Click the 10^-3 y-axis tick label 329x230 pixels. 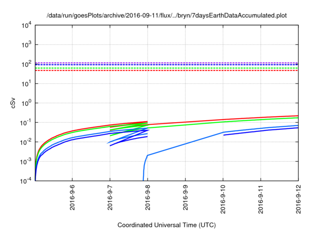[26, 162]
